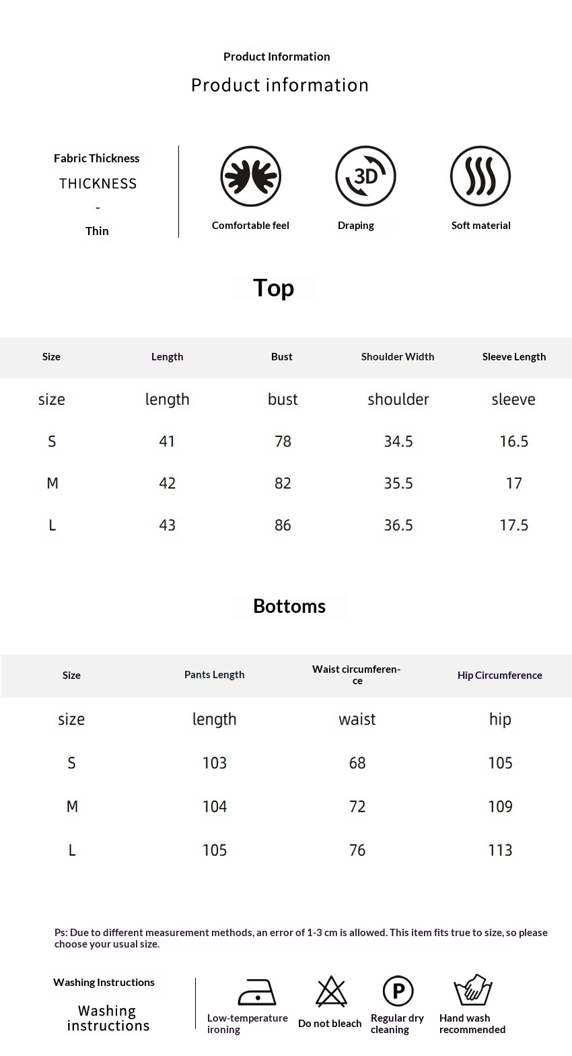Select the Bottoms section heading
Screen dimensions: 572x1056
coord(289,606)
